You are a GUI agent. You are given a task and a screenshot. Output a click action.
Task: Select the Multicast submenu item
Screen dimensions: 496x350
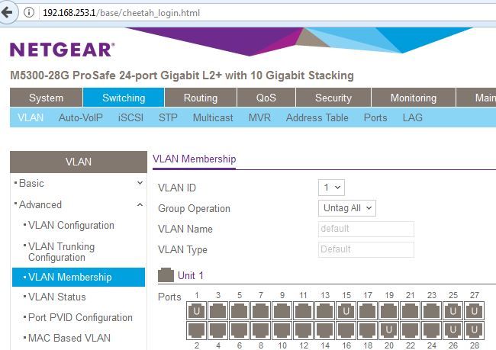coord(213,117)
